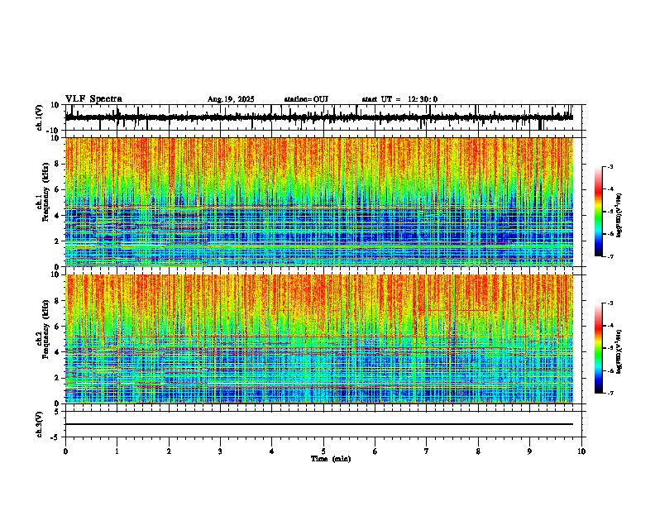Click the ch.3 flat voltage line
The image size is (655, 506).
[319, 424]
